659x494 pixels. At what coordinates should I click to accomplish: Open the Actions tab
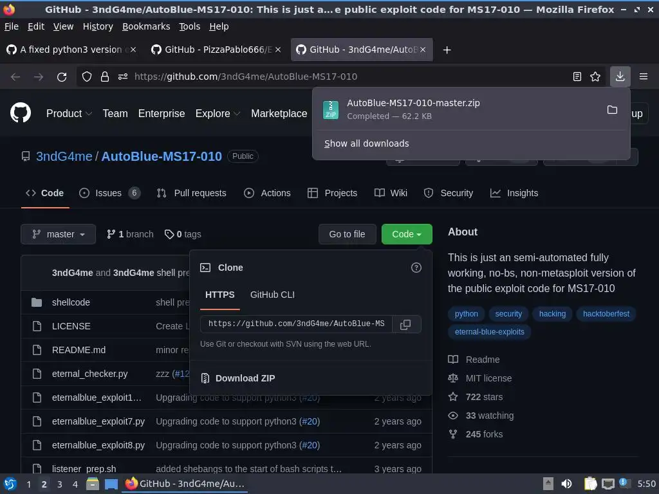click(x=267, y=193)
